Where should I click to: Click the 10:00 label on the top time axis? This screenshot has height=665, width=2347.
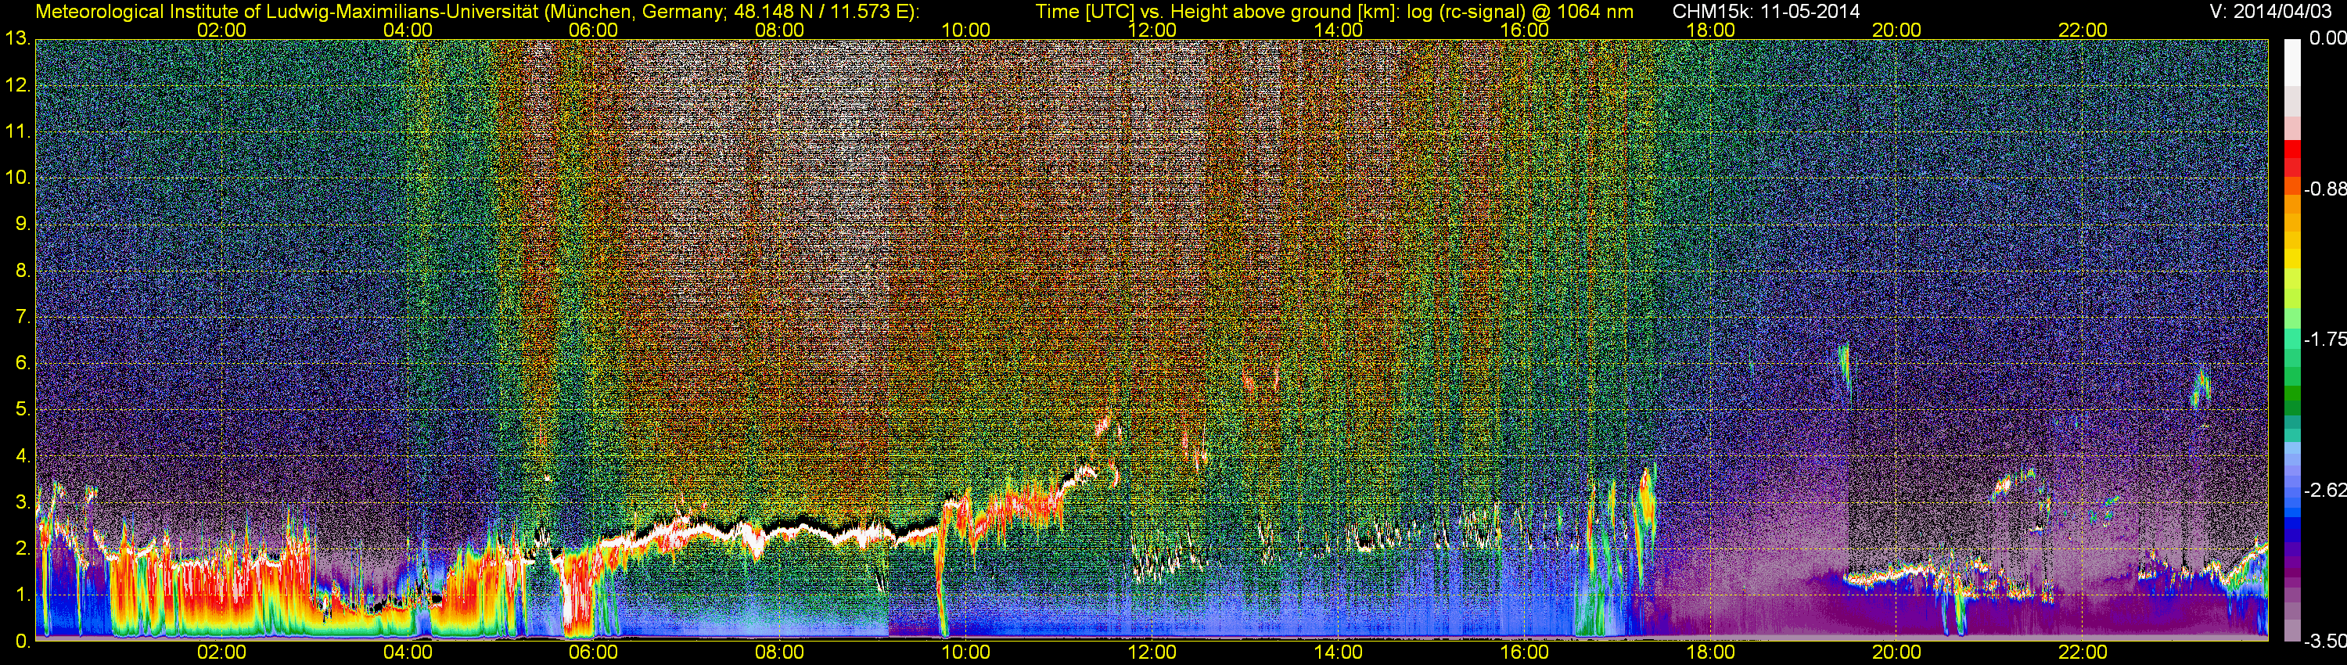coord(965,30)
